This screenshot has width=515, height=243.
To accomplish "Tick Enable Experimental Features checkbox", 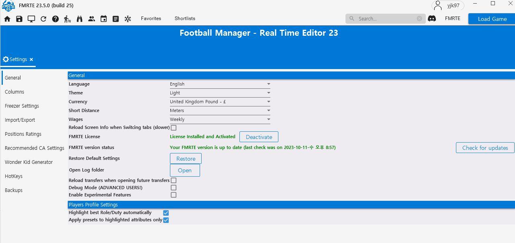I will 174,195.
